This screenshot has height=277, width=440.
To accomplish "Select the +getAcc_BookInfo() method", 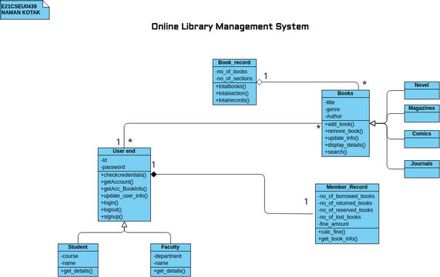I will pos(124,189).
